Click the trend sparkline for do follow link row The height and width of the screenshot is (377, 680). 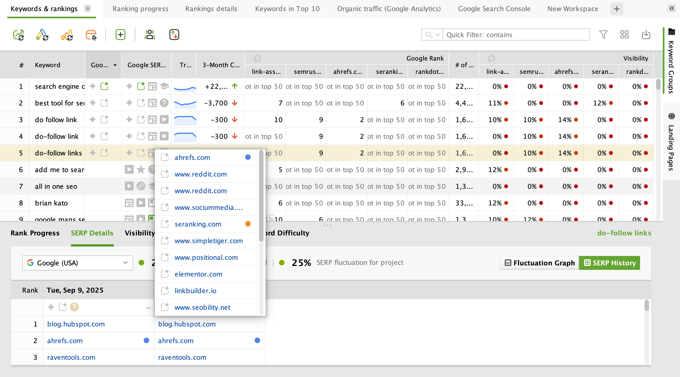tap(185, 120)
